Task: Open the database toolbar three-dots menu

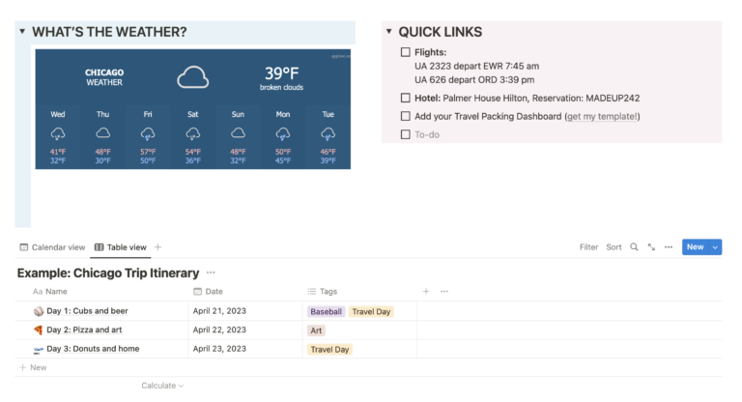Action: pyautogui.click(x=669, y=246)
